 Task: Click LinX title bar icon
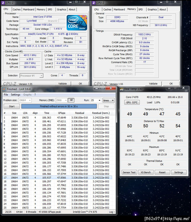coord(4,89)
